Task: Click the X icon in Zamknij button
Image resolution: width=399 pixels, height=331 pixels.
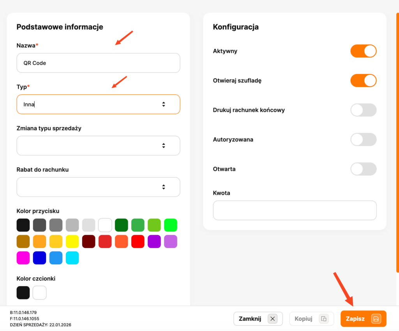Action: coord(273,319)
